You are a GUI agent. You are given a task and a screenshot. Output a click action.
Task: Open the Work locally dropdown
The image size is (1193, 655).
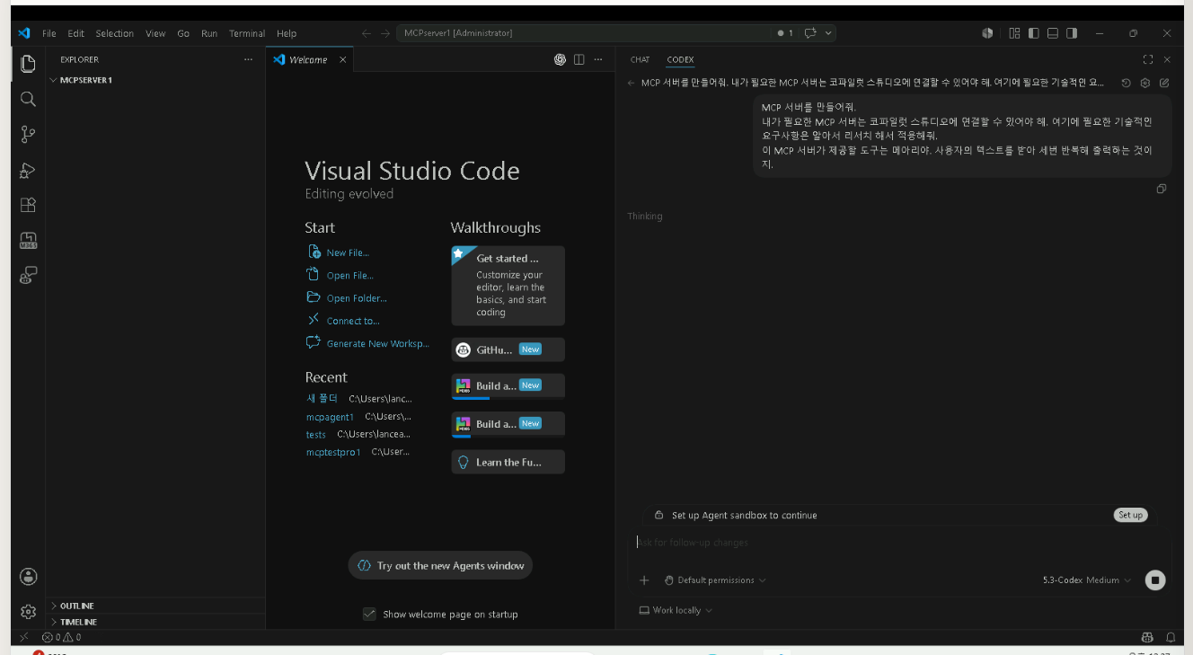click(x=676, y=610)
